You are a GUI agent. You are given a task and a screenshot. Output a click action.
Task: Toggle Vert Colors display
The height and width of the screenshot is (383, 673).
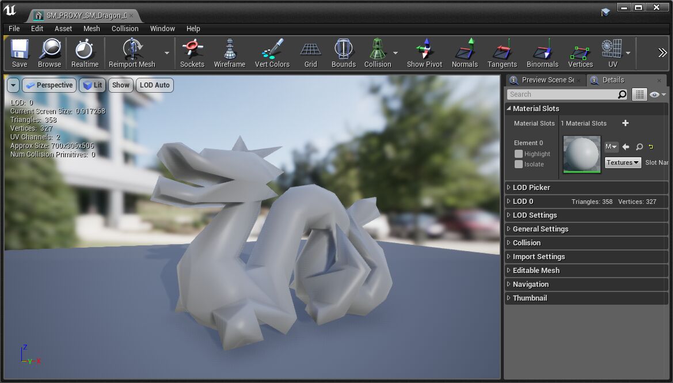272,54
